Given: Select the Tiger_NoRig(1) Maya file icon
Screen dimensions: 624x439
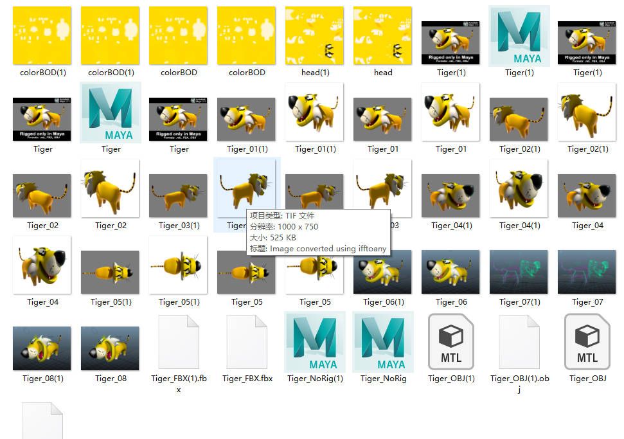Looking at the screenshot, I should pyautogui.click(x=315, y=342).
